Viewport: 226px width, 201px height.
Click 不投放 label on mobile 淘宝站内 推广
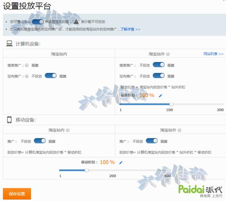tap(26, 142)
